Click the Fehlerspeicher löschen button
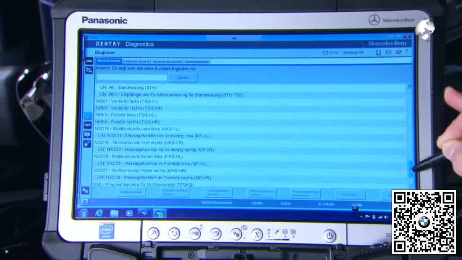Screen dimensions: 462x260 (x=218, y=193)
